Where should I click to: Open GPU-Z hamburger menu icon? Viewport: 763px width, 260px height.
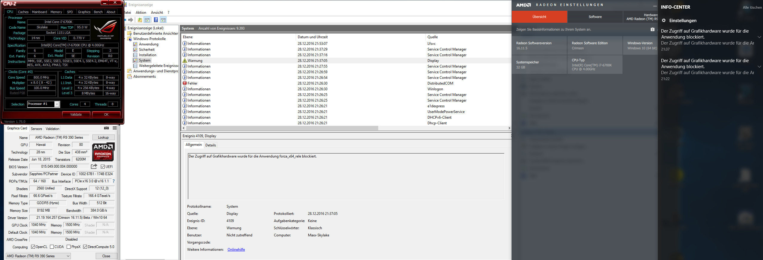[x=115, y=128]
